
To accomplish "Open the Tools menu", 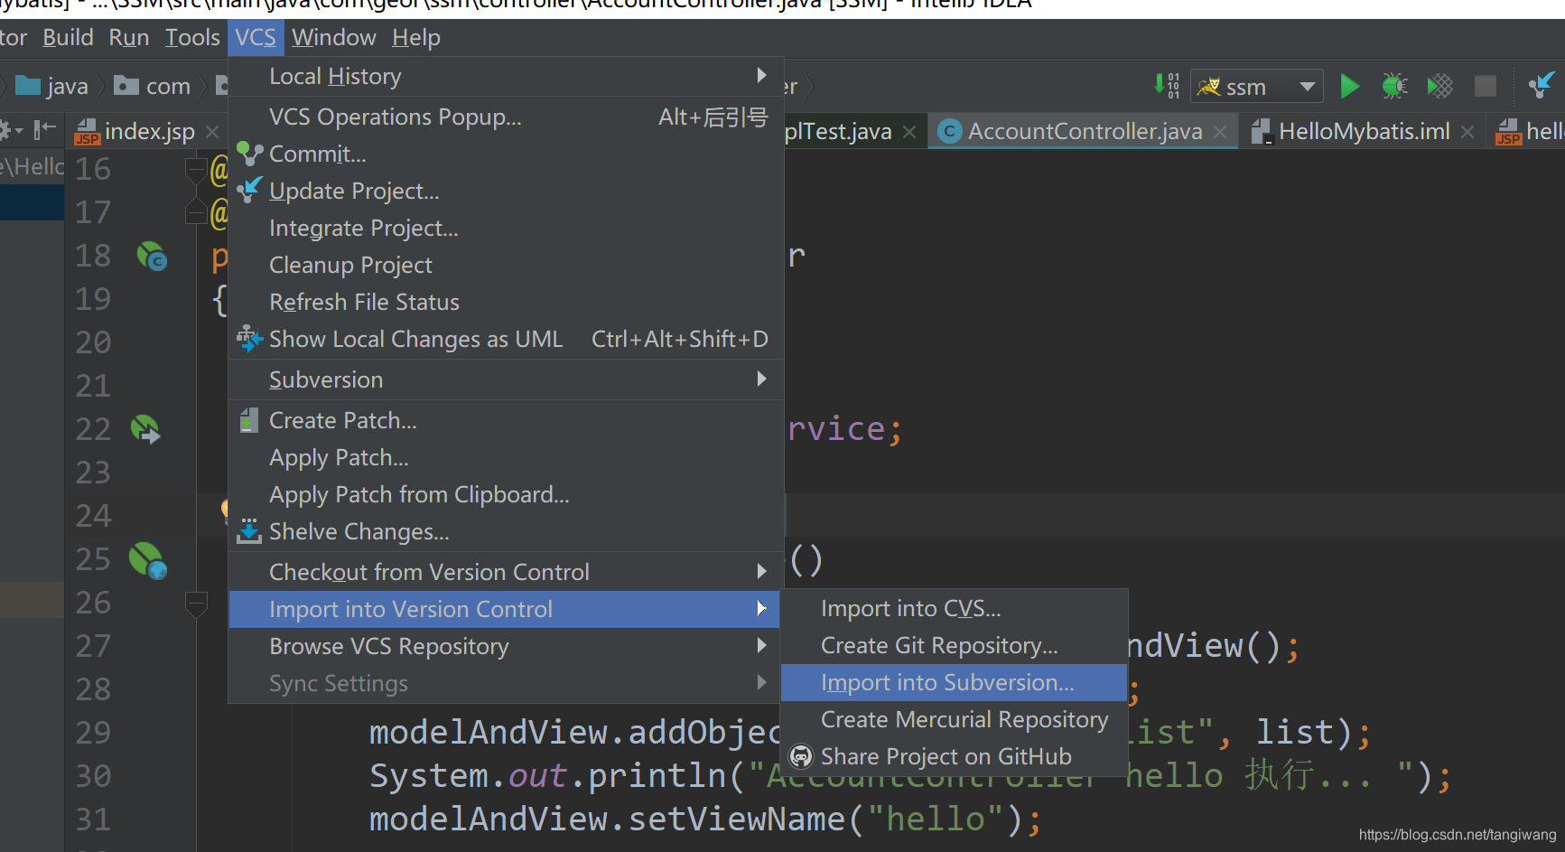I will (x=192, y=38).
